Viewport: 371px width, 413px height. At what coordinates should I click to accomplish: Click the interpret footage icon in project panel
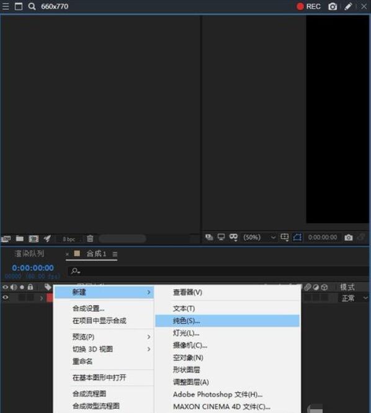(6, 239)
